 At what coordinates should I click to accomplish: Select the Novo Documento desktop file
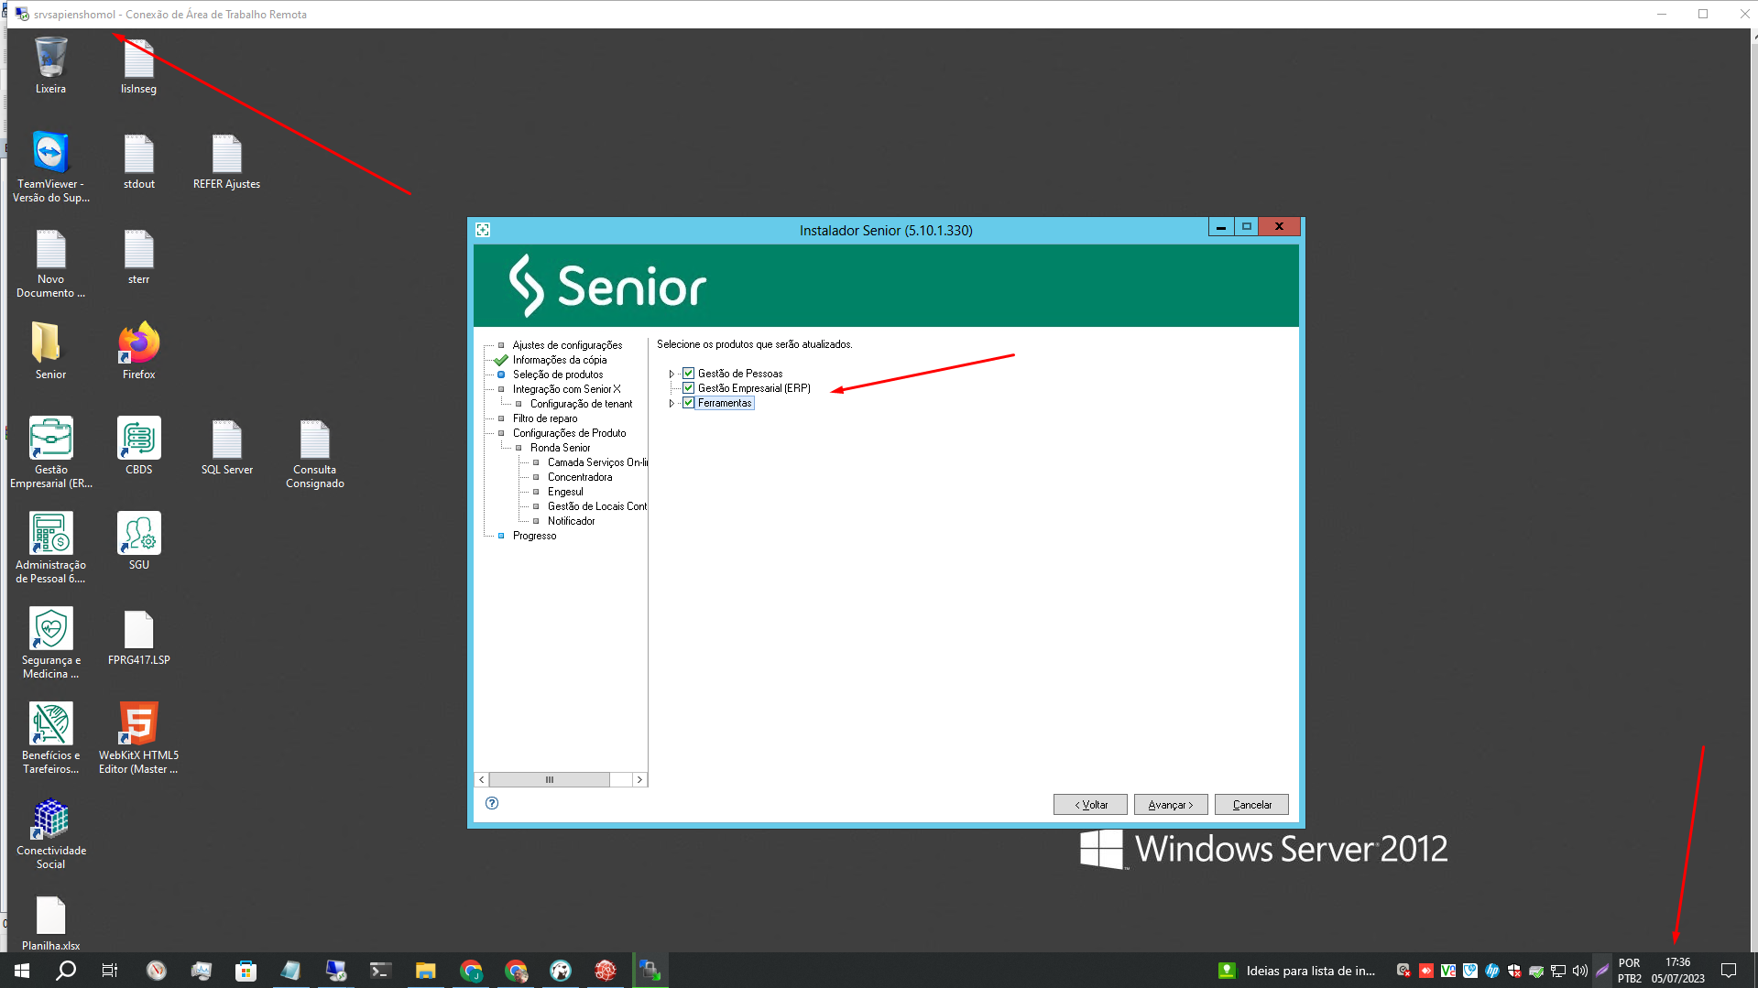pos(50,264)
